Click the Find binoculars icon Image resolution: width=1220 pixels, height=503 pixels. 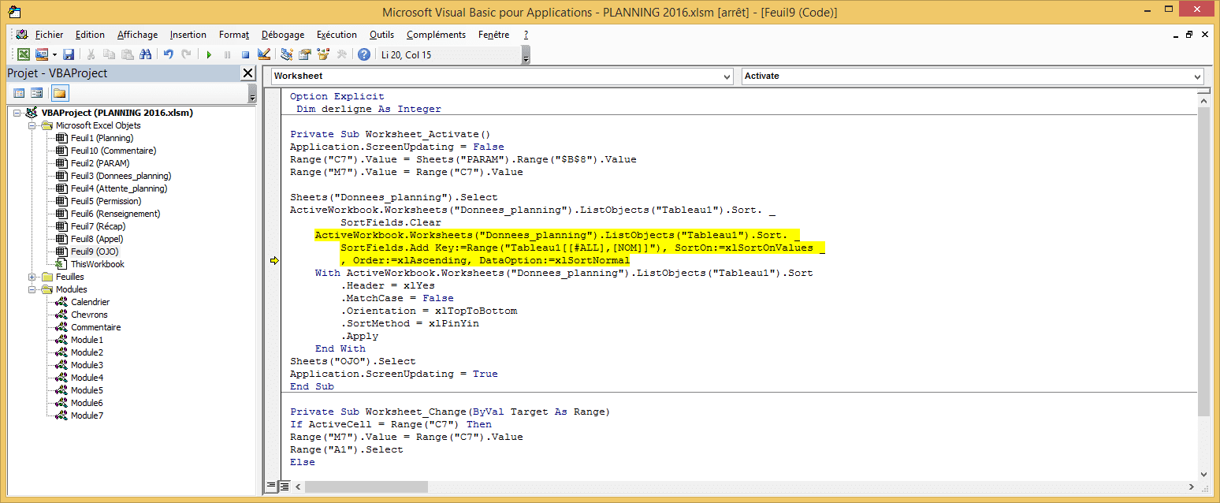[145, 54]
